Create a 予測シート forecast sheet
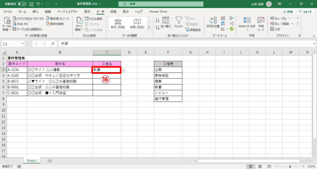Viewport: 317px width, 169px height. click(x=261, y=24)
